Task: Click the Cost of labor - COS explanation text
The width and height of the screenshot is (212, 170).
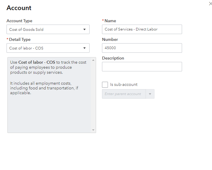Action: 48,67
